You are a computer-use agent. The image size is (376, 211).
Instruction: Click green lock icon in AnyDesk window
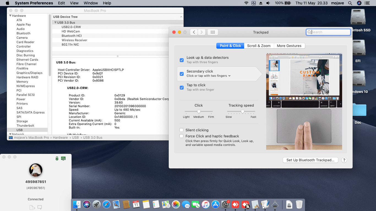(x=57, y=159)
